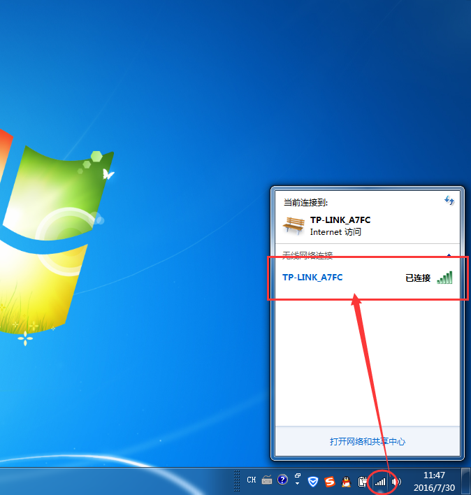Click the Show desktop strip beside clock
The image size is (471, 495).
point(465,481)
